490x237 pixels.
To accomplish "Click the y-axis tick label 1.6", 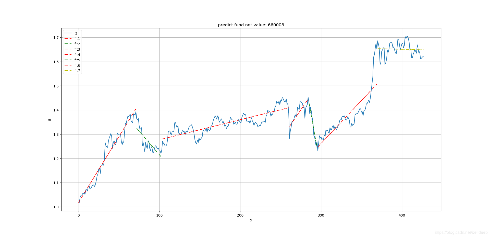I will coord(56,62).
